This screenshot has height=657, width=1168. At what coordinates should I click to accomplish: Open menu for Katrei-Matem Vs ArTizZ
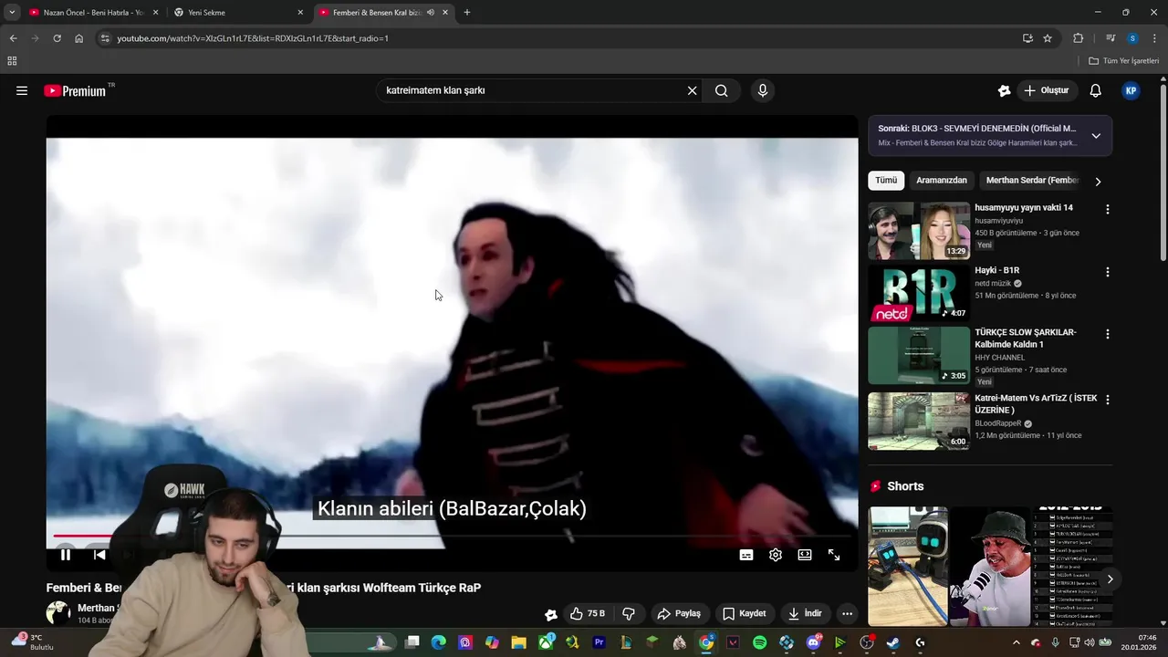tap(1108, 400)
